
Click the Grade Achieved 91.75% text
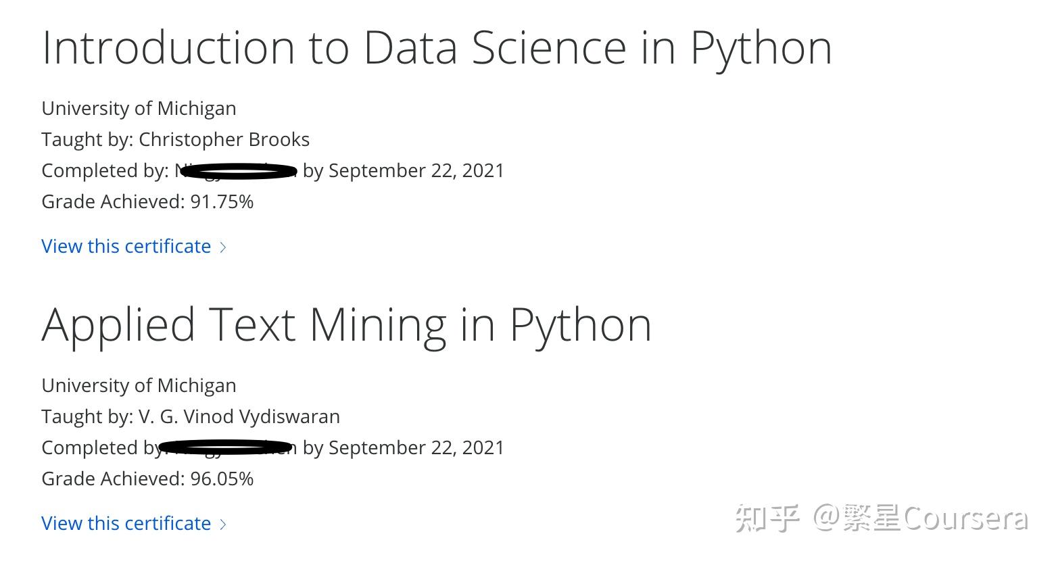point(147,201)
